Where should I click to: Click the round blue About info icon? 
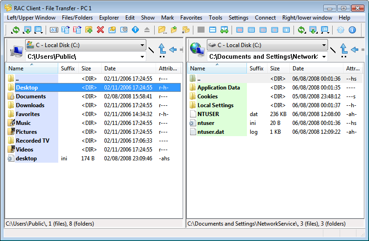[352, 30]
